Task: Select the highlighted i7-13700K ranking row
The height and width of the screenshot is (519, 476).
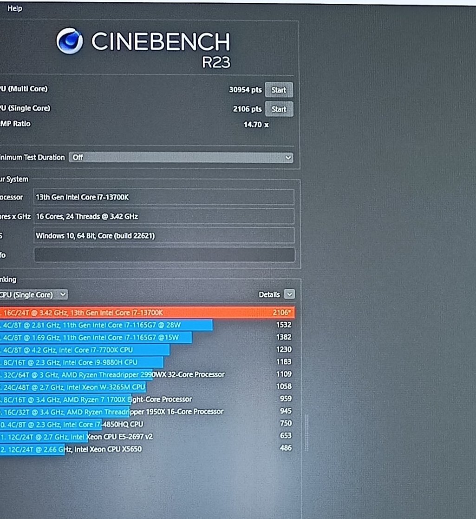Action: (147, 313)
